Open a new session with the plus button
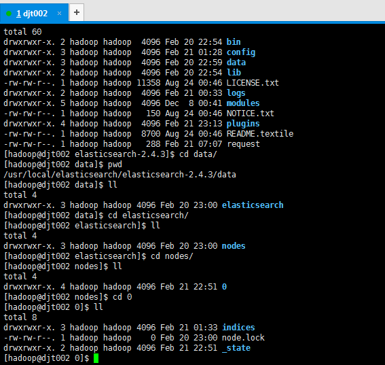385x365 pixels. 77,12
